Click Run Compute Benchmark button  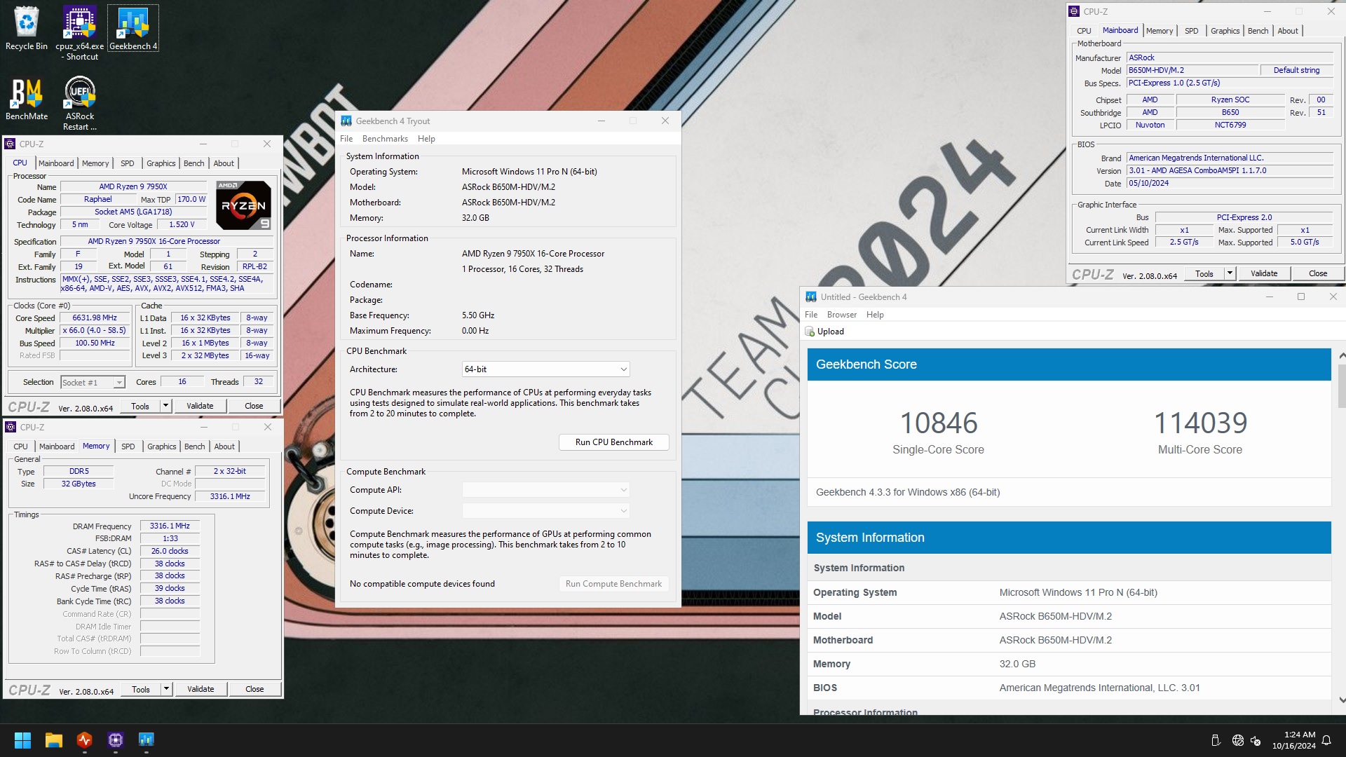pos(613,584)
